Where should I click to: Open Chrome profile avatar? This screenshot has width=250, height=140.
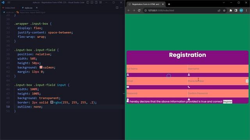click(241, 10)
